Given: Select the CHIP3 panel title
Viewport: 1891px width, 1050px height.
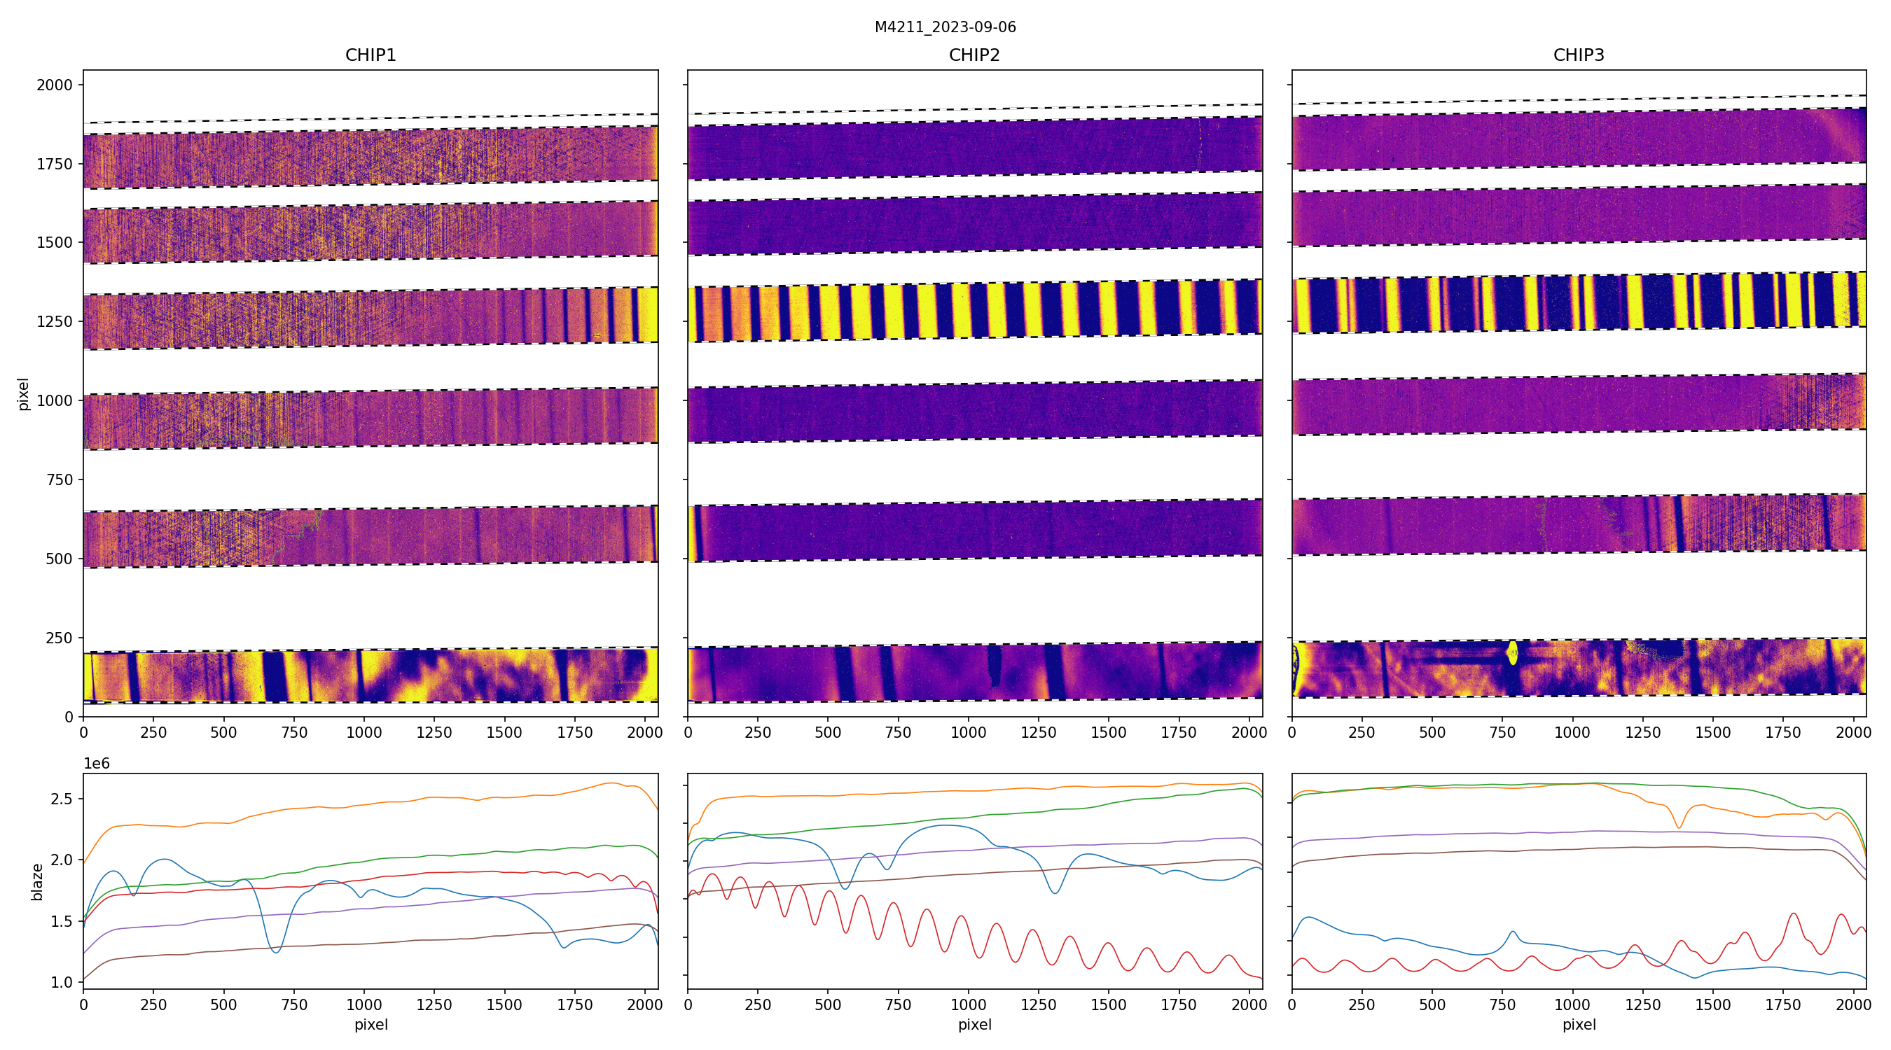Looking at the screenshot, I should 1578,55.
